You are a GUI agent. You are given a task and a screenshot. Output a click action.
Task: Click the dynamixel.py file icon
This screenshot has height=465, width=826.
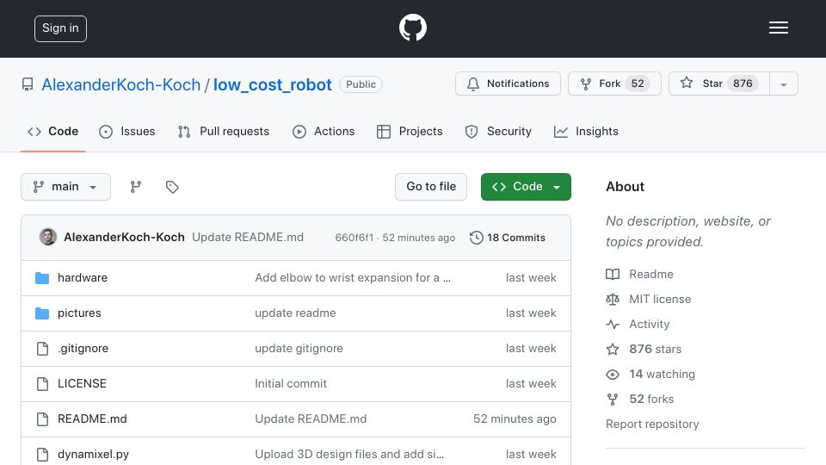pyautogui.click(x=42, y=455)
